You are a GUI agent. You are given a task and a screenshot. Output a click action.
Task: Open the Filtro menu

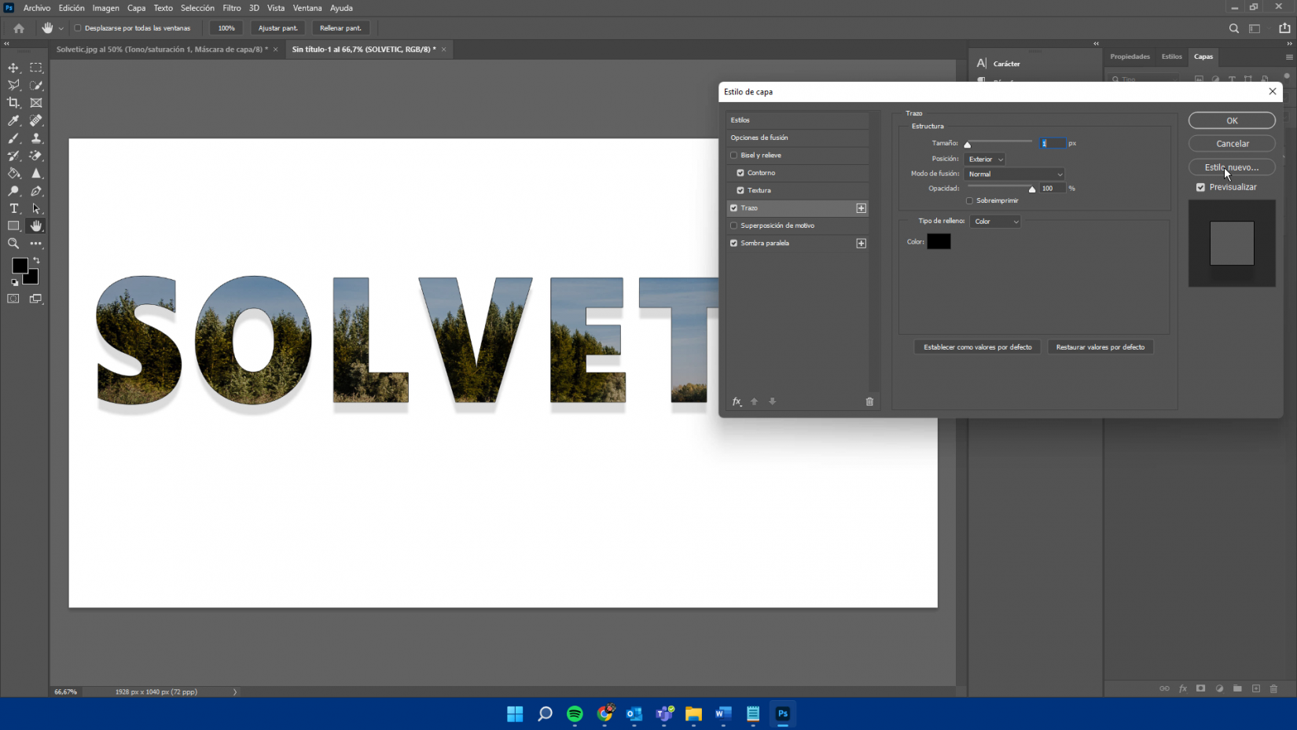(231, 8)
